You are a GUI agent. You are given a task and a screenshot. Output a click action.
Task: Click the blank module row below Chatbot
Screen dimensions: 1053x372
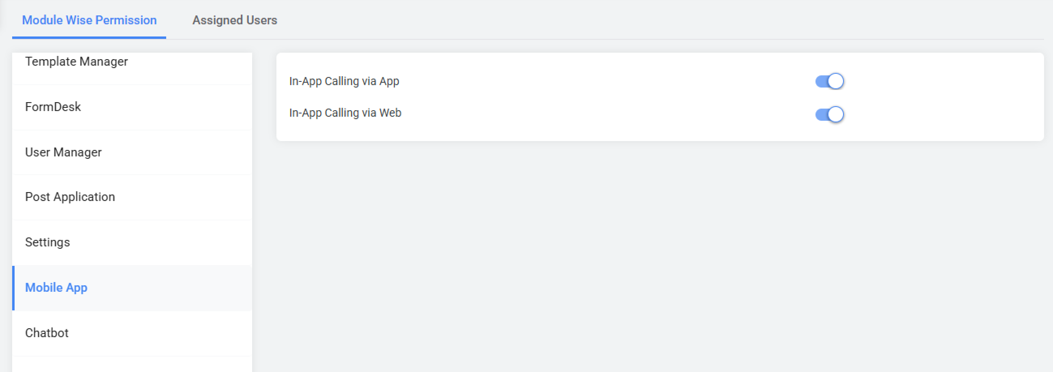pyautogui.click(x=132, y=365)
